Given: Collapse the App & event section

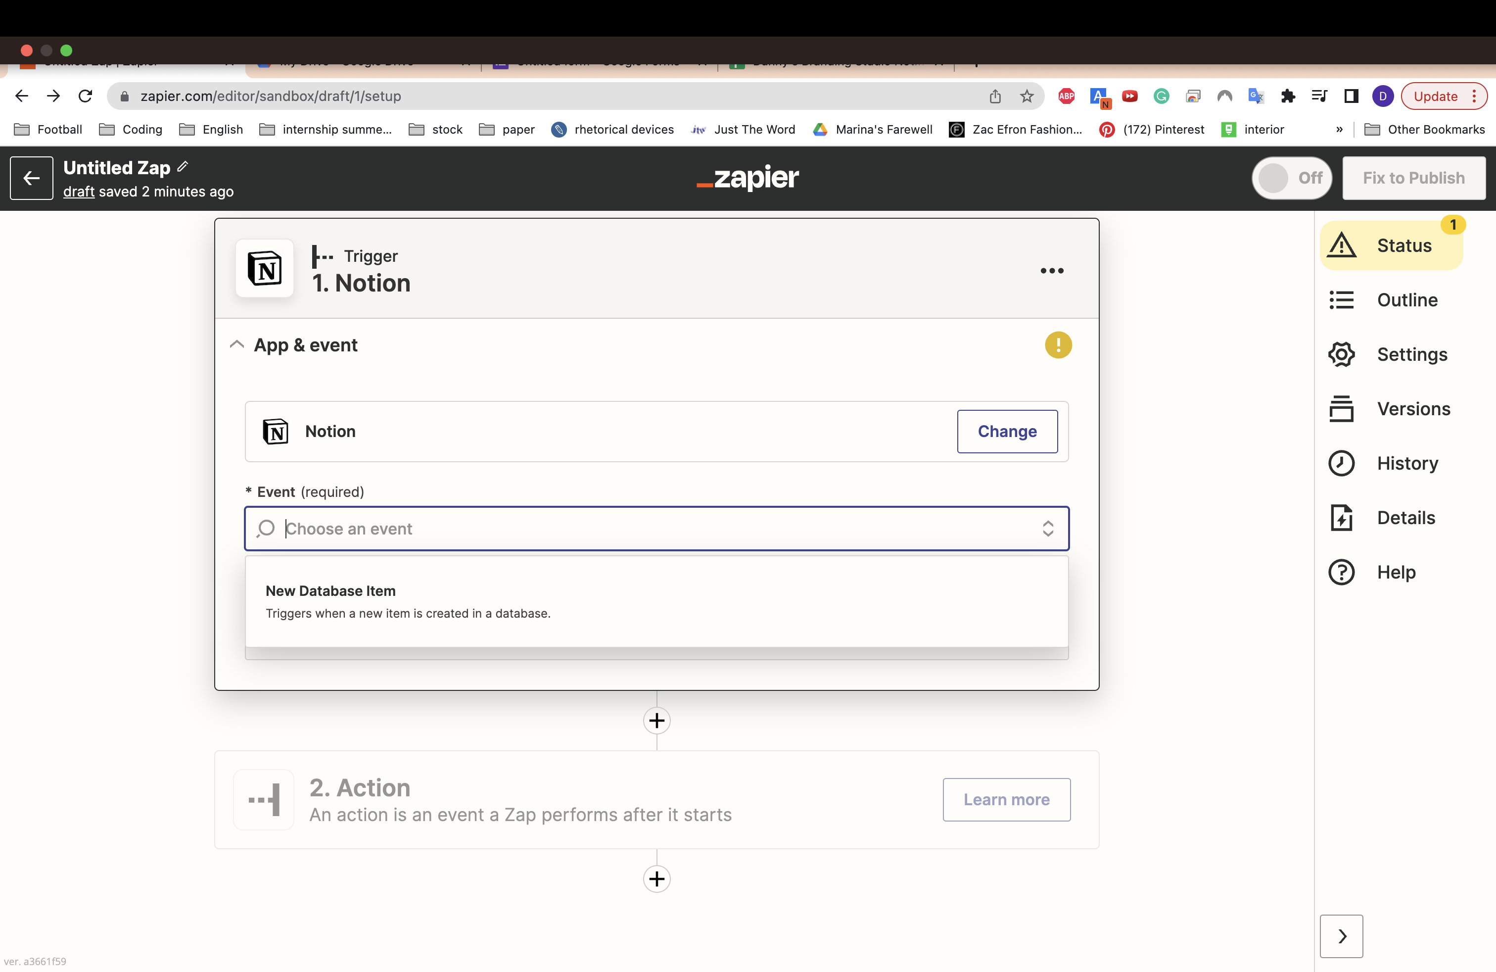Looking at the screenshot, I should tap(237, 345).
